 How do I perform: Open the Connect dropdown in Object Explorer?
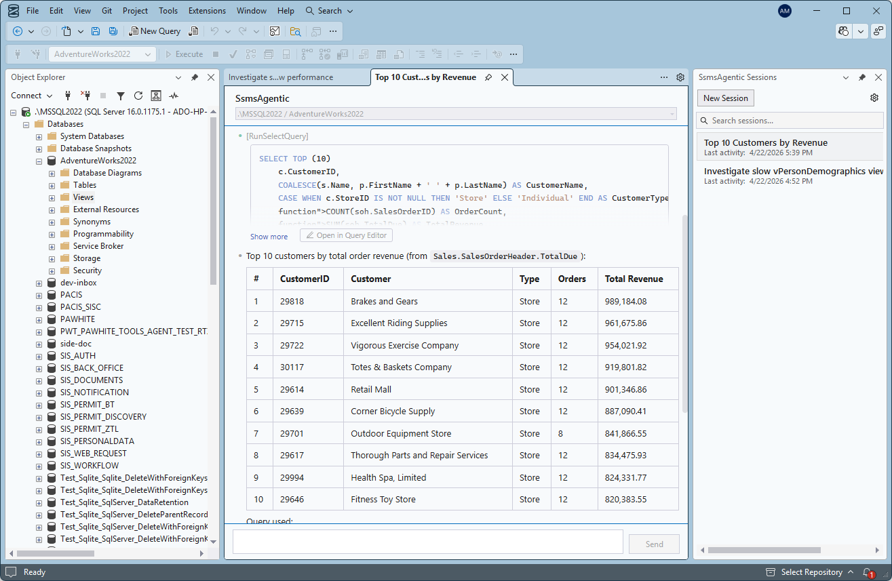31,96
